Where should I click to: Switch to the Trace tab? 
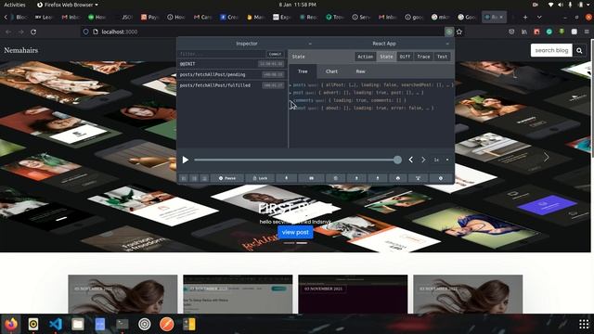pyautogui.click(x=423, y=57)
